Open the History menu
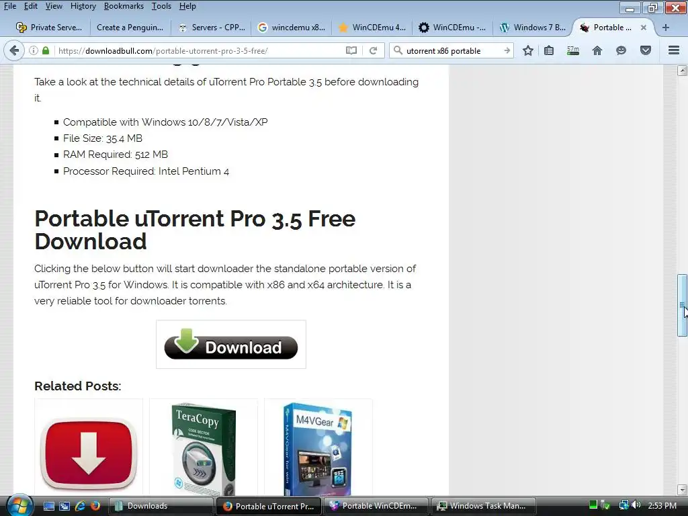 click(x=83, y=6)
